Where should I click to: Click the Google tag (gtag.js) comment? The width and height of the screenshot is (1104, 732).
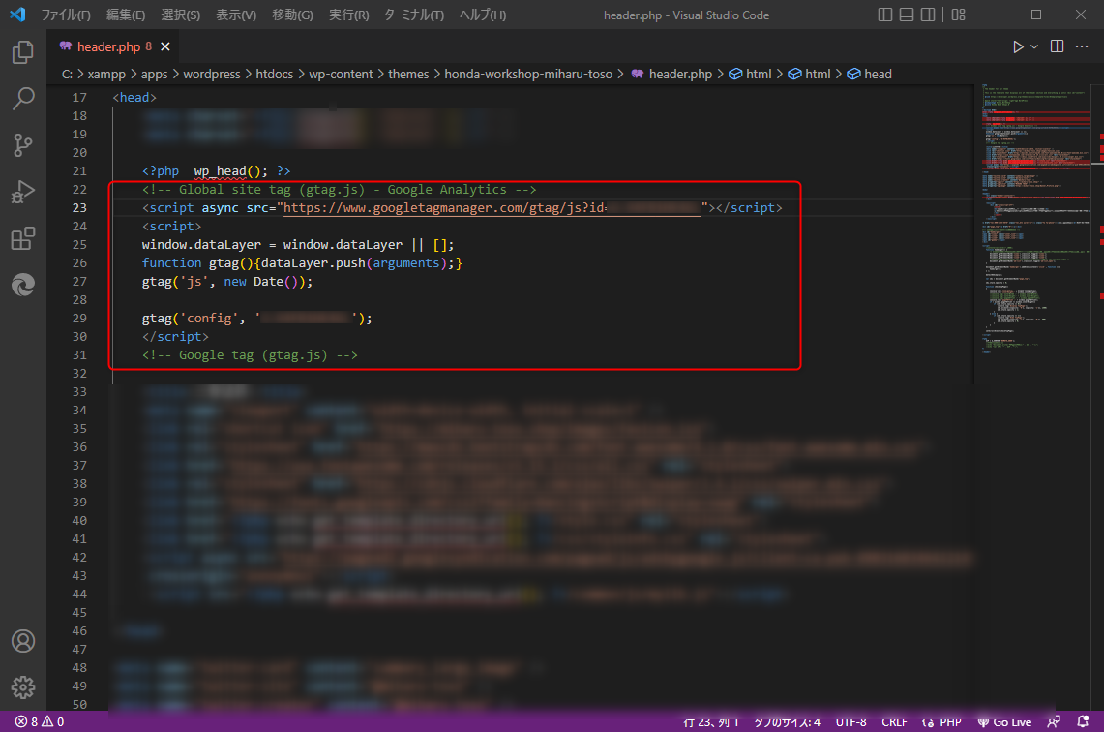(x=250, y=355)
